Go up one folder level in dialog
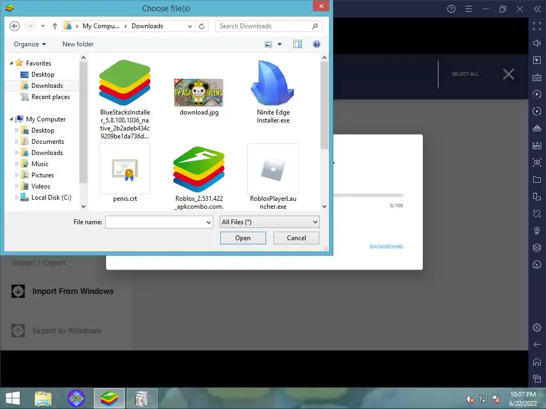 point(55,26)
